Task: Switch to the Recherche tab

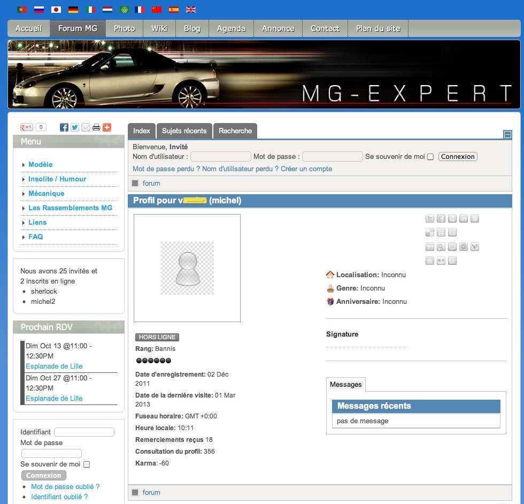Action: [235, 131]
